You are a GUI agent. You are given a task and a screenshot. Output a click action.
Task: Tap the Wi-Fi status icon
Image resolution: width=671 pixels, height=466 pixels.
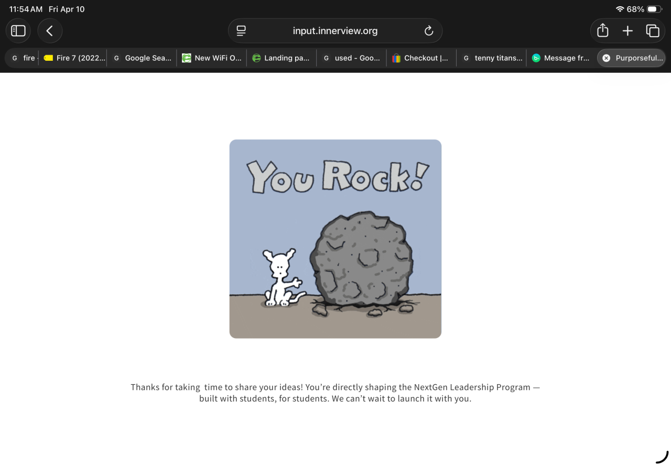[x=620, y=9]
